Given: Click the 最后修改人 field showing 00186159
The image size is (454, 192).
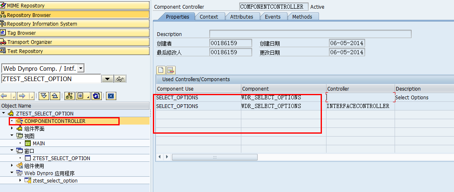Looking at the screenshot, I should click(231, 52).
